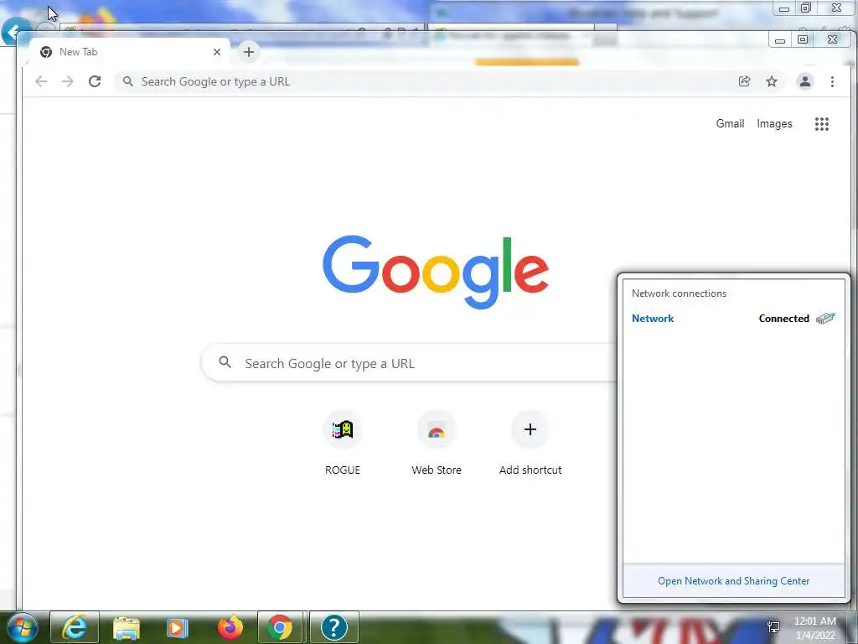Image resolution: width=858 pixels, height=644 pixels.
Task: Open the Gmail link
Action: (730, 124)
